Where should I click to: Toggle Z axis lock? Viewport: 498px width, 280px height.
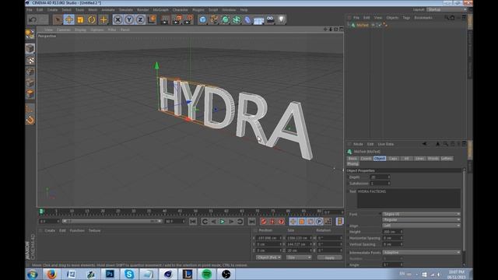tap(140, 19)
